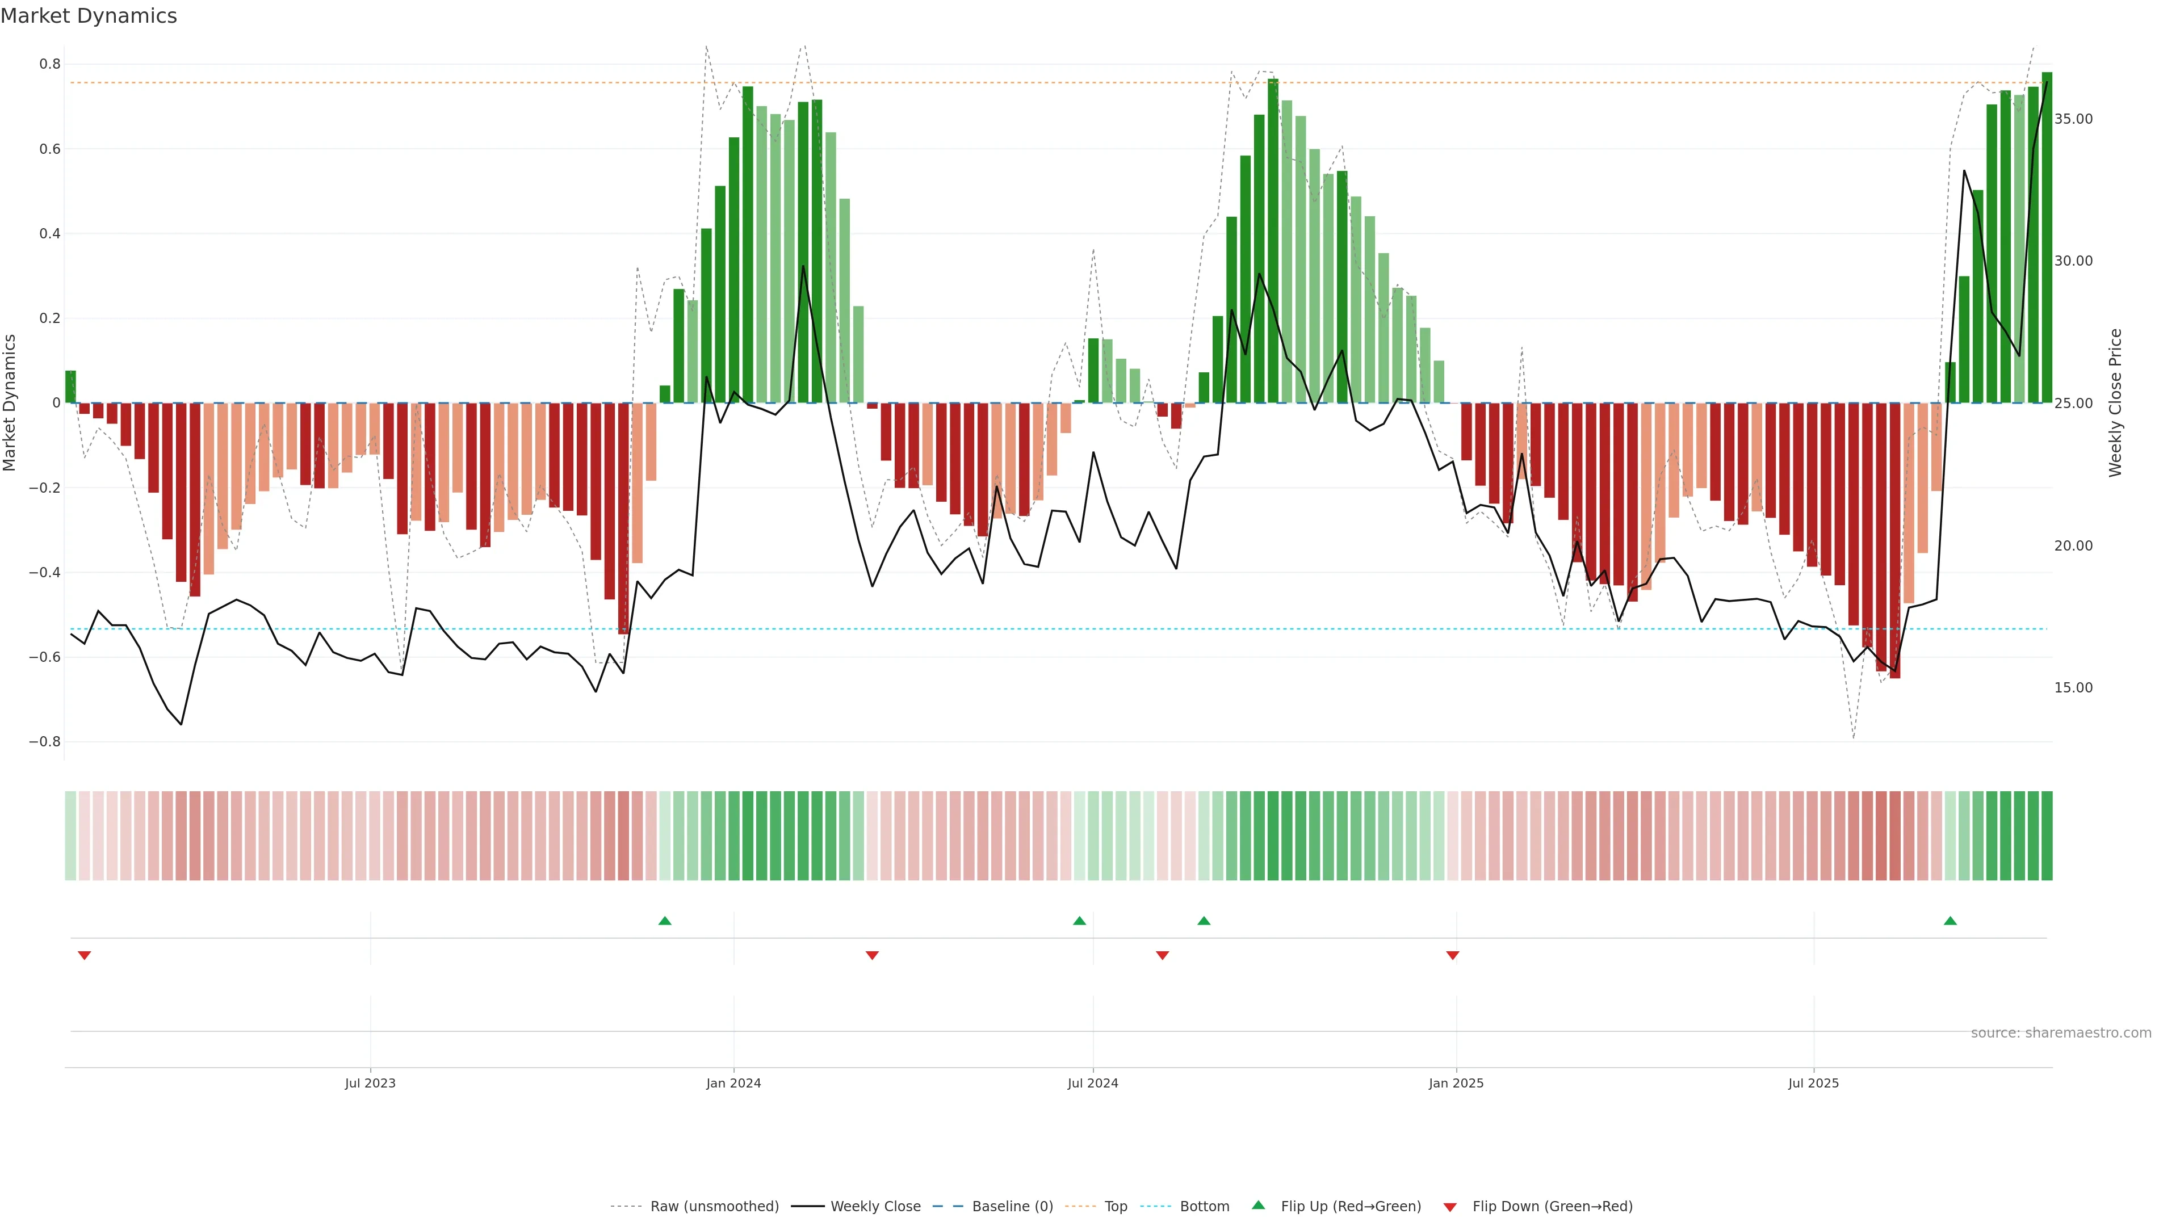Click the darkest green heat strip cell at far right
Viewport: 2180px width, 1226px height.
click(x=2046, y=835)
